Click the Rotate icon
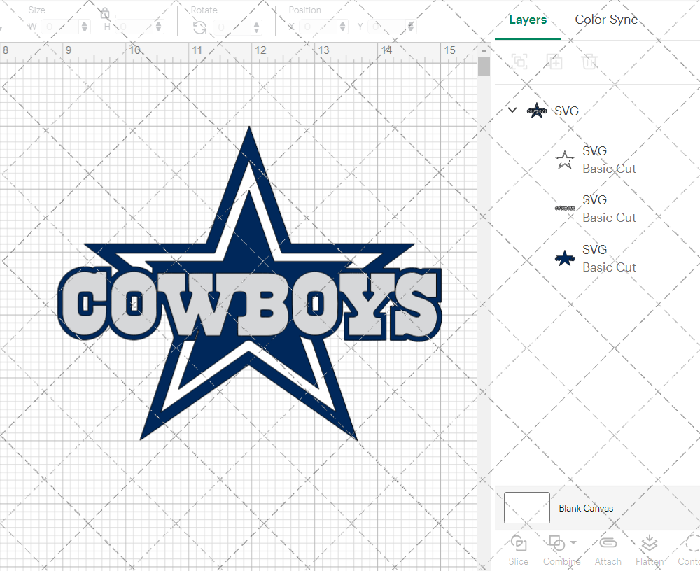 pos(199,28)
